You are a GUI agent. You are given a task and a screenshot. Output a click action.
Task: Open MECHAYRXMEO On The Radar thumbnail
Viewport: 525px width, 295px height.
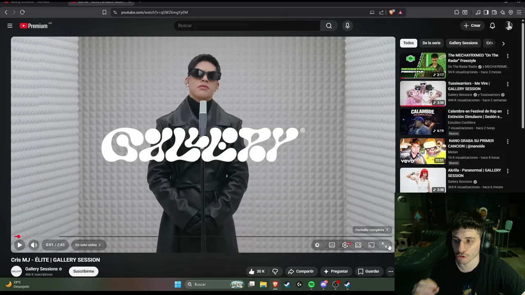(x=423, y=65)
